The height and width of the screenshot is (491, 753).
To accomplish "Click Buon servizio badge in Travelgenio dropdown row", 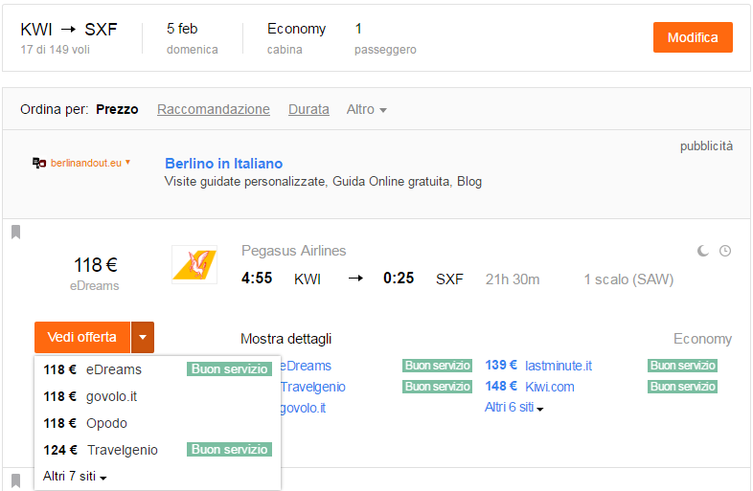I will [x=230, y=450].
